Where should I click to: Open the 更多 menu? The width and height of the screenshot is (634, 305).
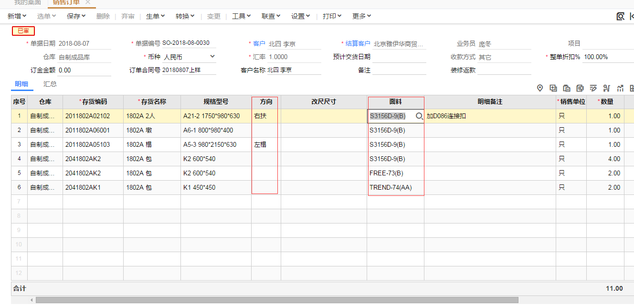[361, 16]
